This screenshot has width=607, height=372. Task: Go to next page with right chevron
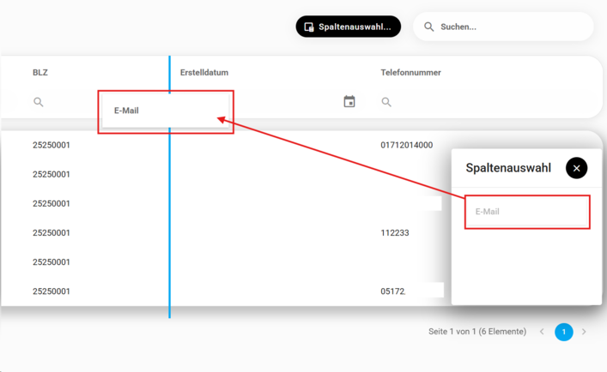coord(584,332)
